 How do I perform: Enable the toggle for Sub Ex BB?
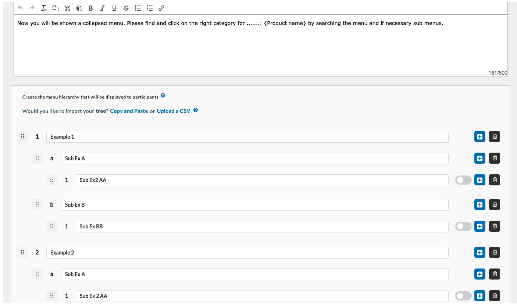pos(463,227)
